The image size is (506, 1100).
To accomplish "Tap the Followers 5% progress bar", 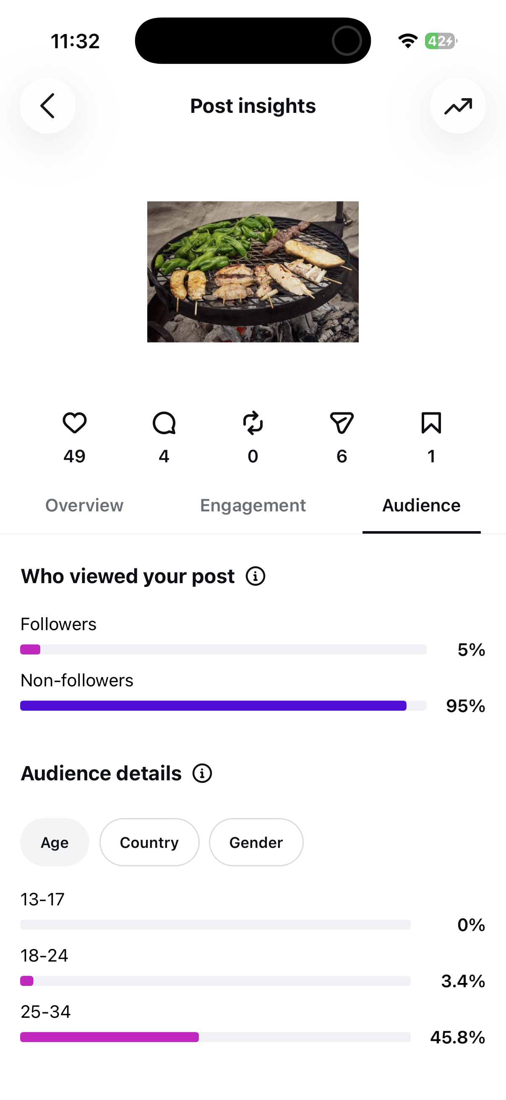I will coord(223,649).
